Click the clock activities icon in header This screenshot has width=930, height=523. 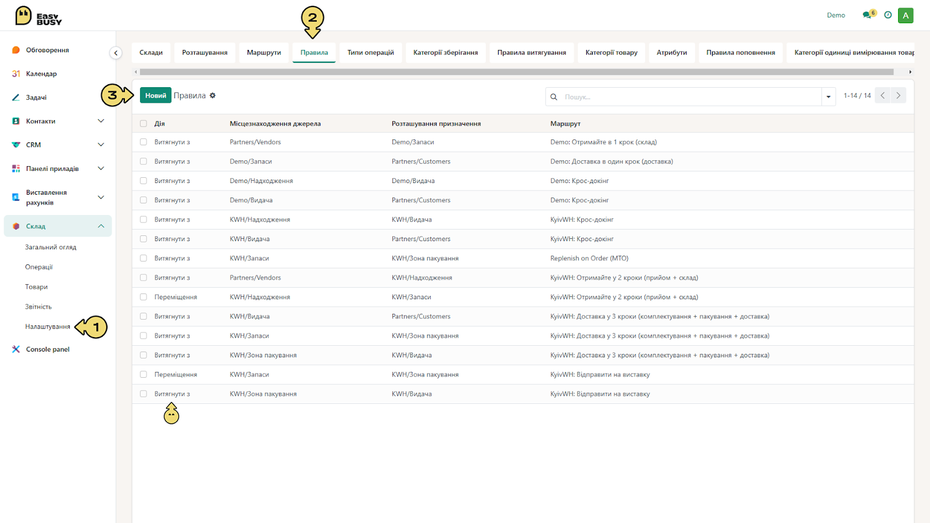pos(888,15)
